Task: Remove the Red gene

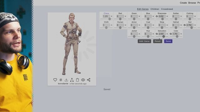Action: pyautogui.click(x=125, y=16)
